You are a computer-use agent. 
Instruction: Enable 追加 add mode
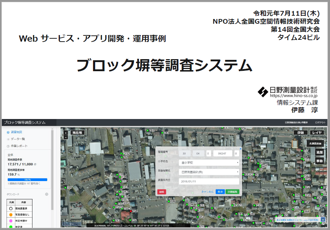(319, 152)
